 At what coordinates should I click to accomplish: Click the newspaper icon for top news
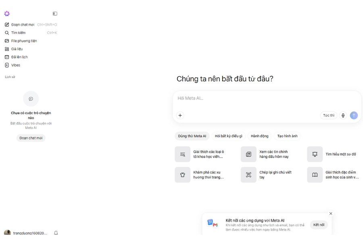click(x=248, y=154)
